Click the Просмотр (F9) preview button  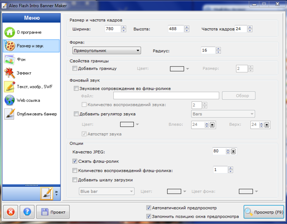pos(264,212)
